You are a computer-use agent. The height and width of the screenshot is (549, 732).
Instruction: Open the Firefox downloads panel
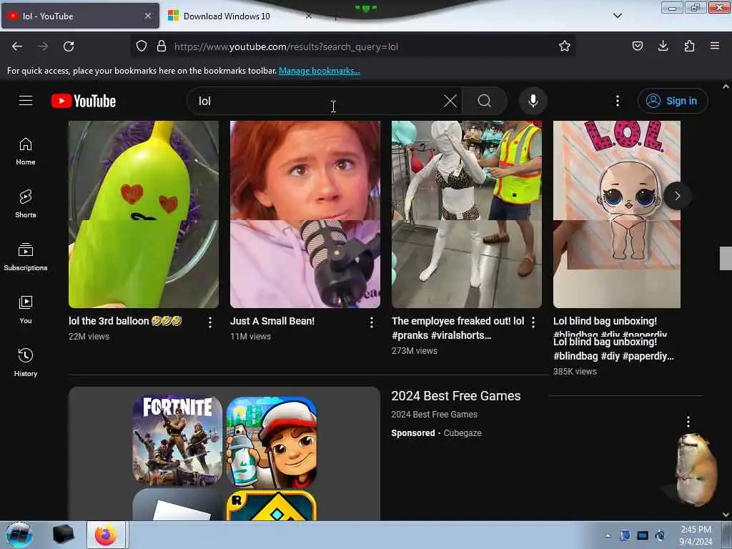click(663, 46)
